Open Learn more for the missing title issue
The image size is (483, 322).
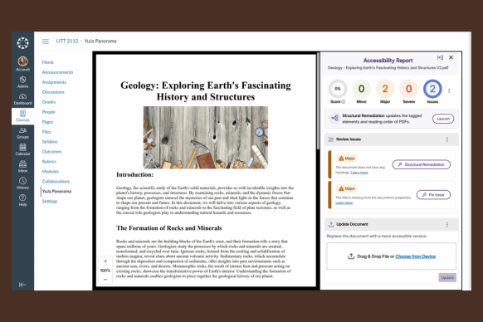click(344, 202)
